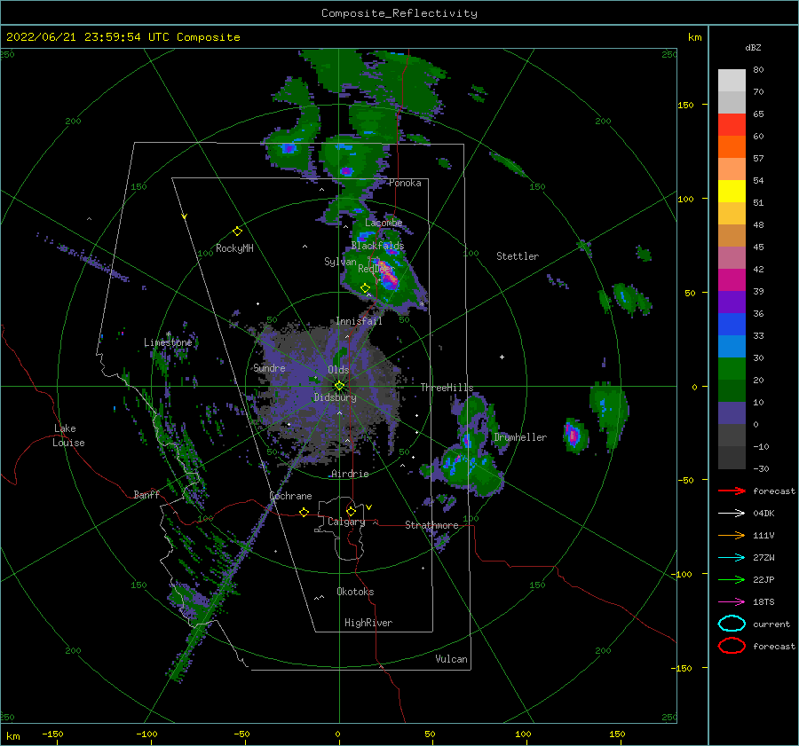Click the white 04DK arrow in legend

pyautogui.click(x=732, y=514)
